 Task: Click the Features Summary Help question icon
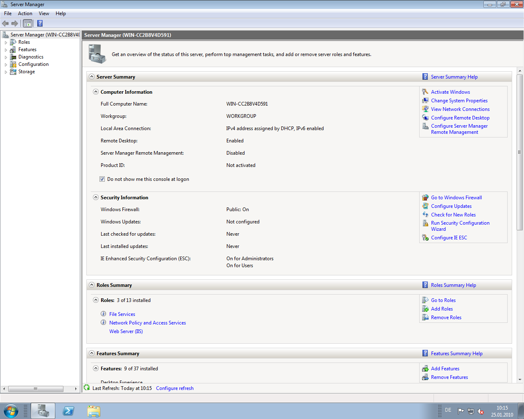(x=425, y=354)
